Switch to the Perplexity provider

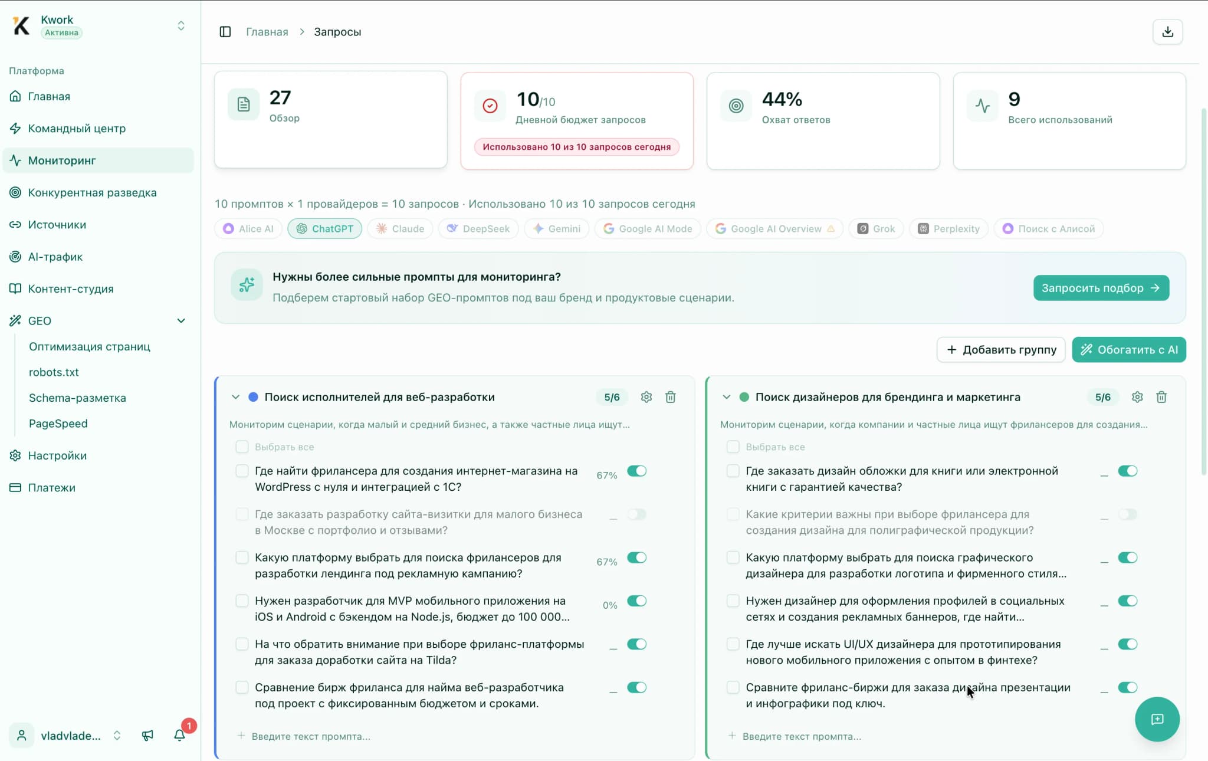pyautogui.click(x=948, y=228)
